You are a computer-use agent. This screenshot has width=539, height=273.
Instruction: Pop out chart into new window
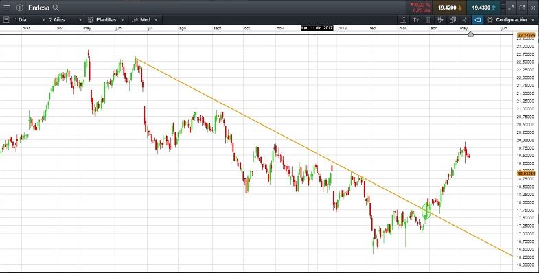[522, 8]
